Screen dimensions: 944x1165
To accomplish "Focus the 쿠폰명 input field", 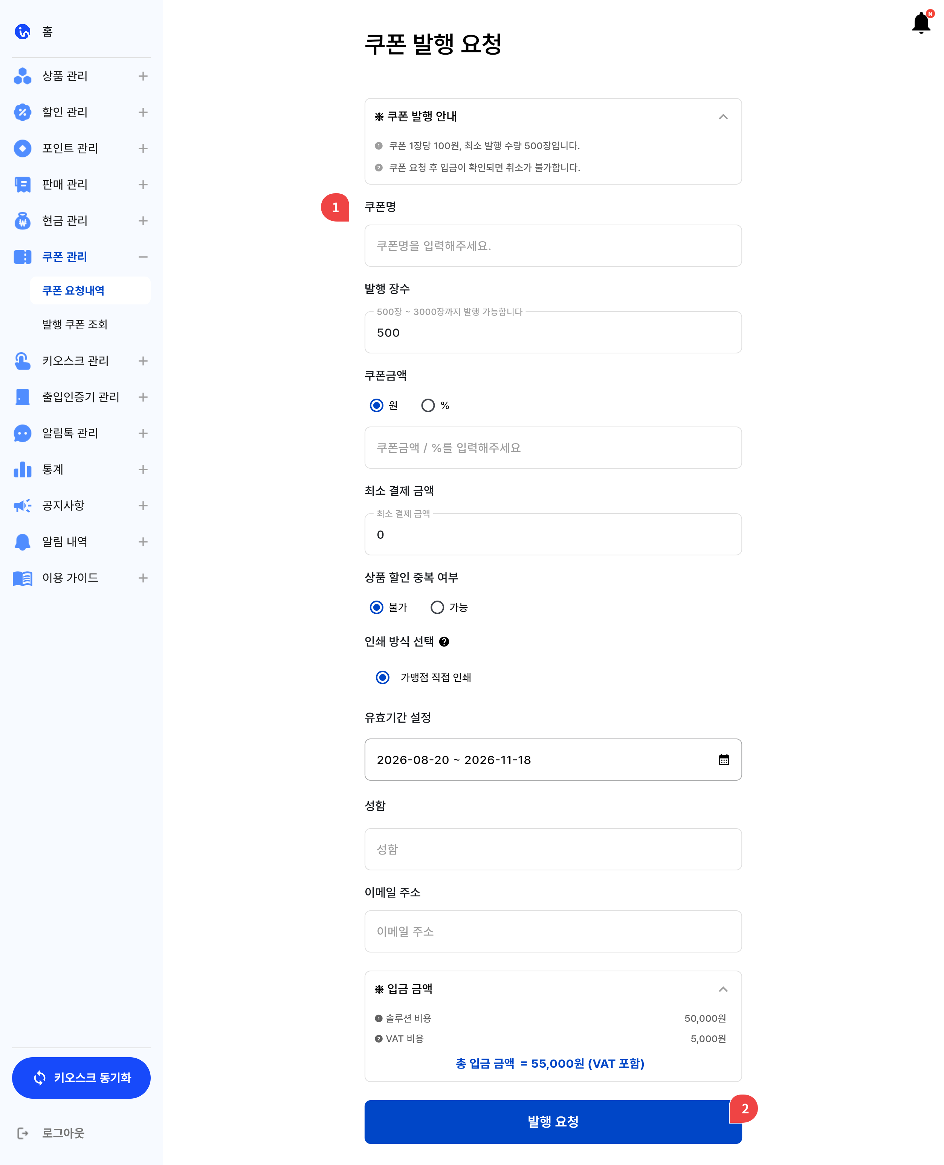I will coord(553,246).
